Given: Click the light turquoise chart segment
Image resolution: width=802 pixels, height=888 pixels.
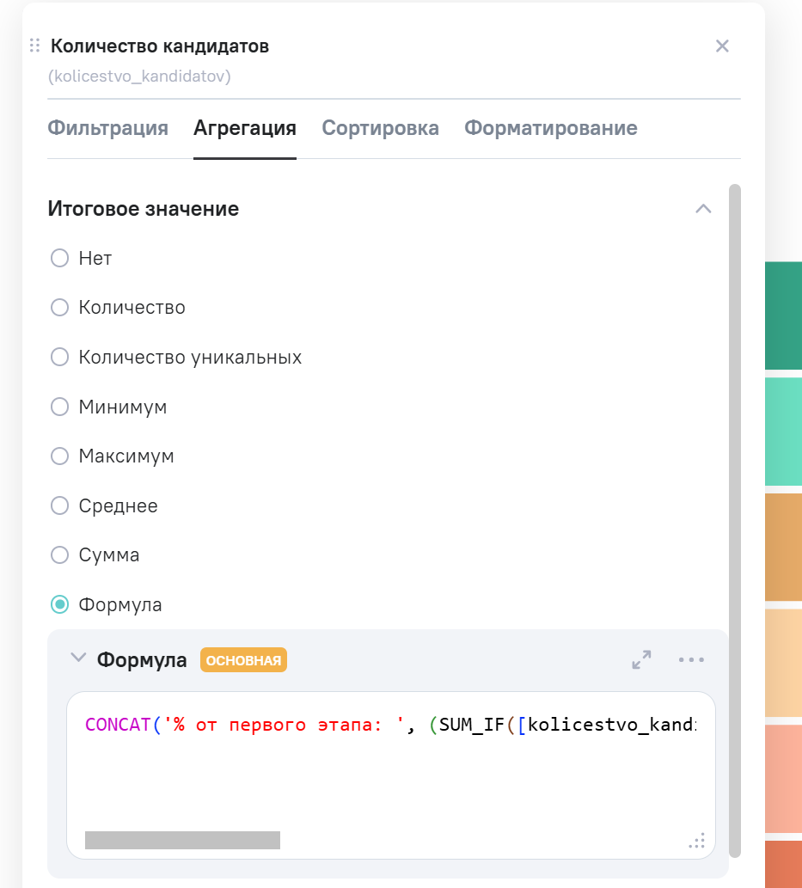Looking at the screenshot, I should click(783, 432).
